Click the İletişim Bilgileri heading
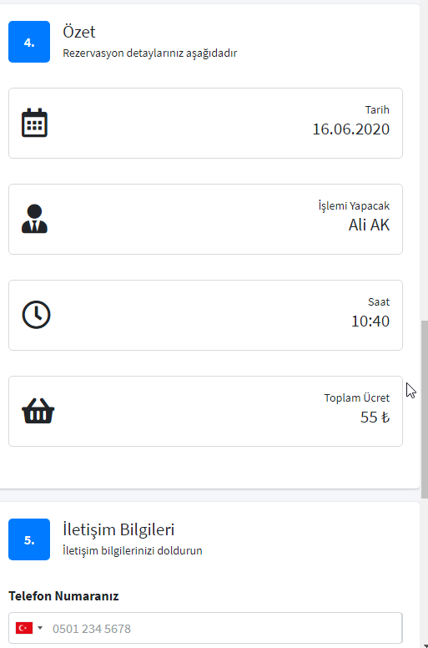 pyautogui.click(x=118, y=529)
